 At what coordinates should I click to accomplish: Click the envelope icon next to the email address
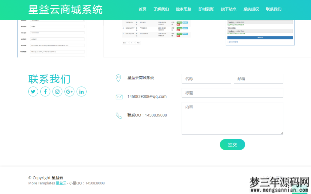click(x=119, y=96)
